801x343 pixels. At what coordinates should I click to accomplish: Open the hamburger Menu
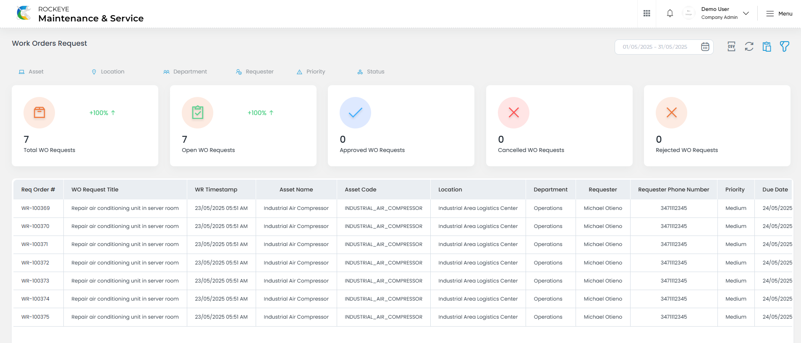pos(779,13)
